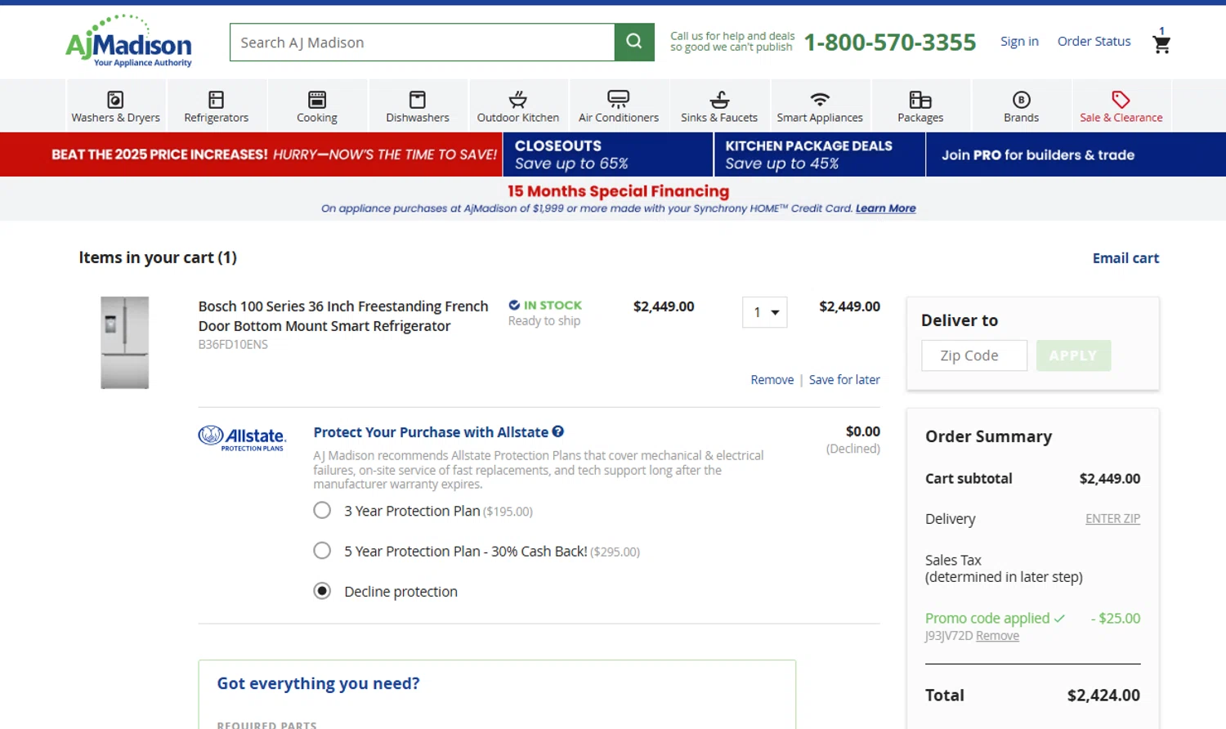Open the Air Conditioners menu

[619, 106]
